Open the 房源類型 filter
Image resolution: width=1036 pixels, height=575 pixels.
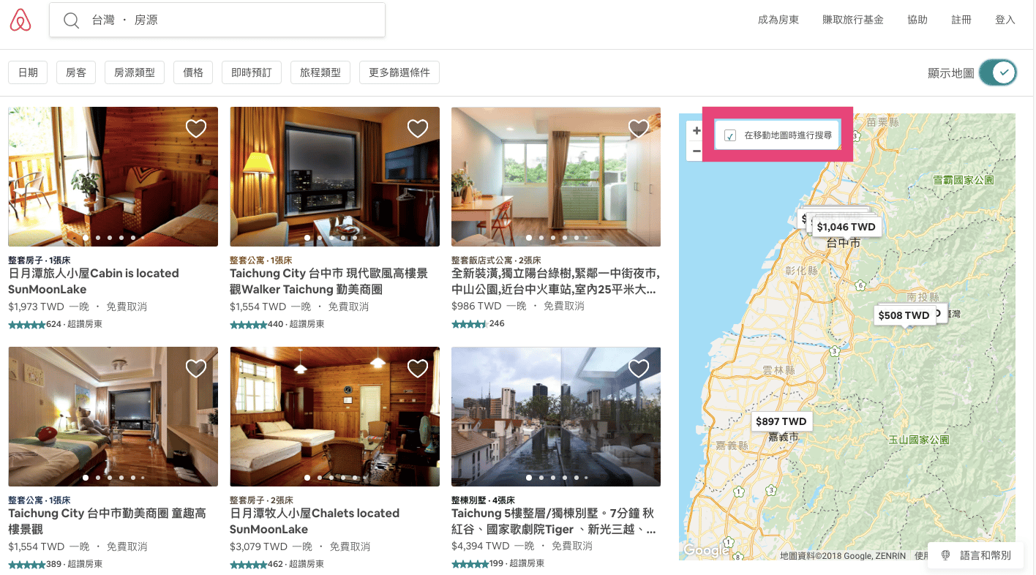[135, 72]
